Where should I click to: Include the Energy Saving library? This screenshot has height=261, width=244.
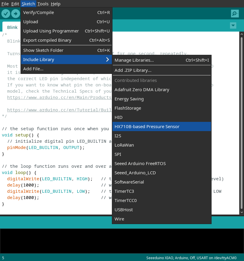pyautogui.click(x=162, y=99)
